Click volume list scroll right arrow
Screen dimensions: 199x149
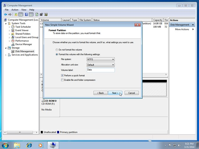click(166, 74)
